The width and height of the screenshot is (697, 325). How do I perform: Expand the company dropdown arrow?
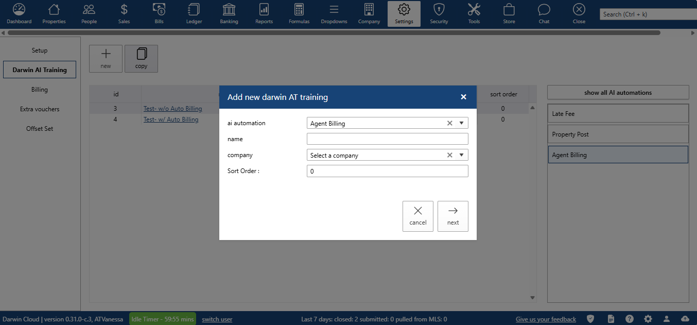point(461,155)
